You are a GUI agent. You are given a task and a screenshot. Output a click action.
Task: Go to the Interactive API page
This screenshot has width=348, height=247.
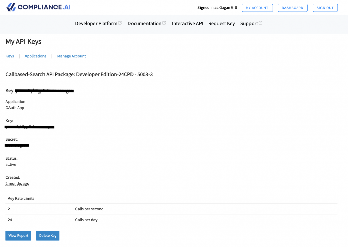pyautogui.click(x=187, y=24)
